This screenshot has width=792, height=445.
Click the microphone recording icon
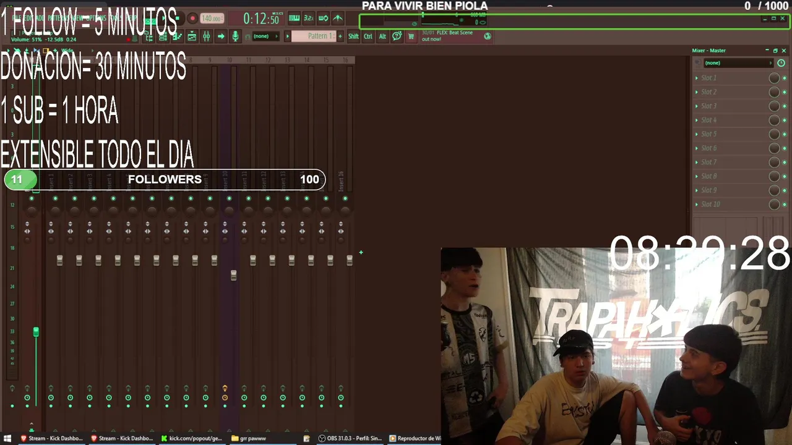point(235,36)
